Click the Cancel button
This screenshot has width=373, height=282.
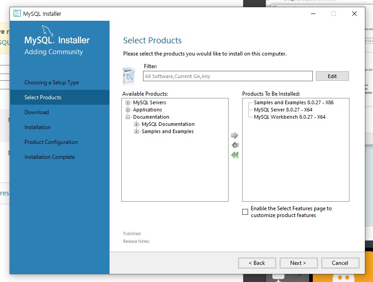[x=340, y=263]
